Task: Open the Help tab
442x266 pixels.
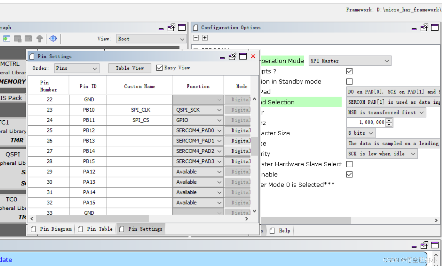Action: (x=280, y=231)
